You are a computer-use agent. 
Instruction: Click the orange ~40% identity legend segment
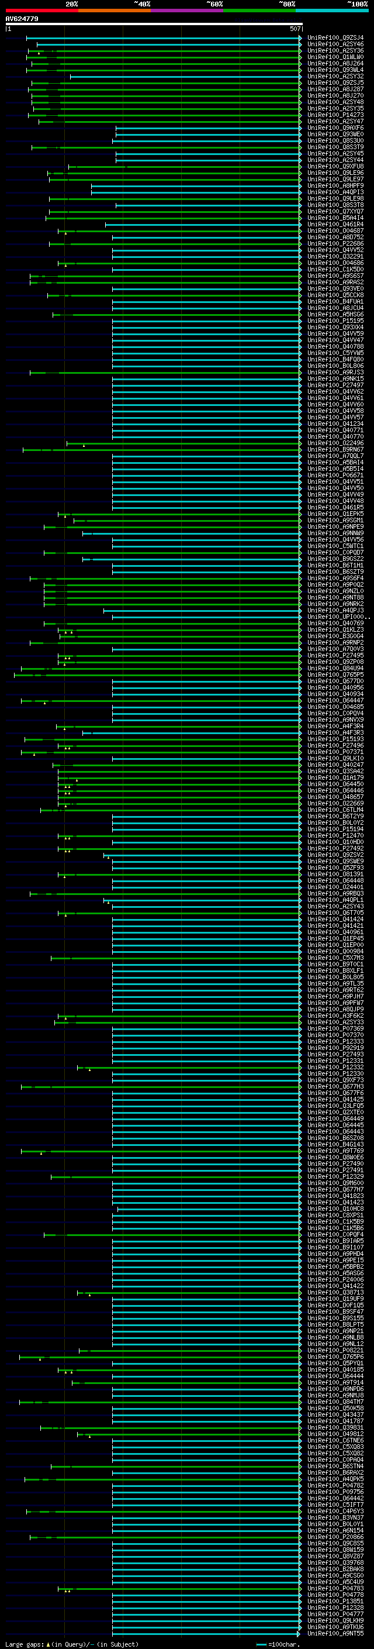click(x=115, y=11)
